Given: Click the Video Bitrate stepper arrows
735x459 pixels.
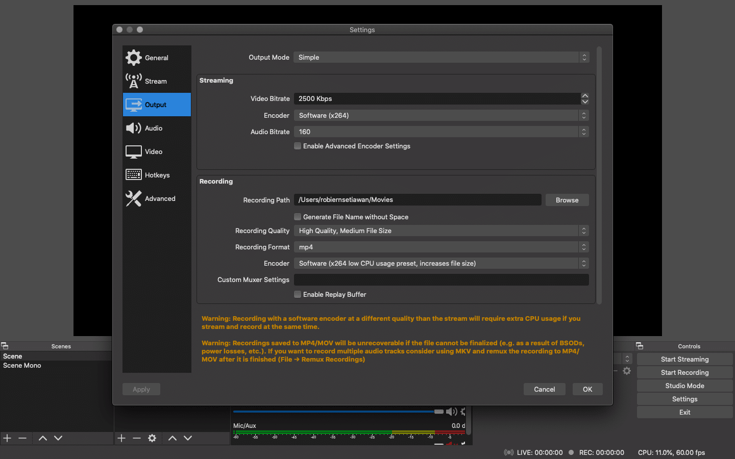Looking at the screenshot, I should (585, 98).
